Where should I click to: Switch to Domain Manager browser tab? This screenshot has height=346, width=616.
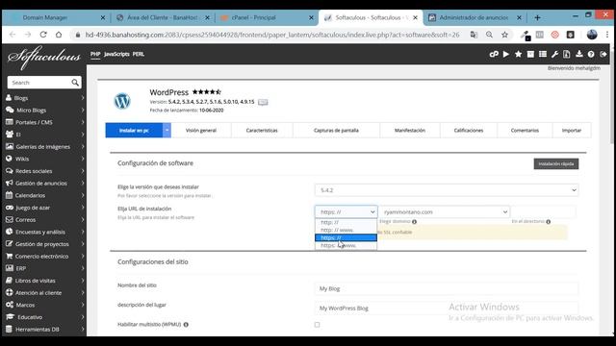click(45, 17)
